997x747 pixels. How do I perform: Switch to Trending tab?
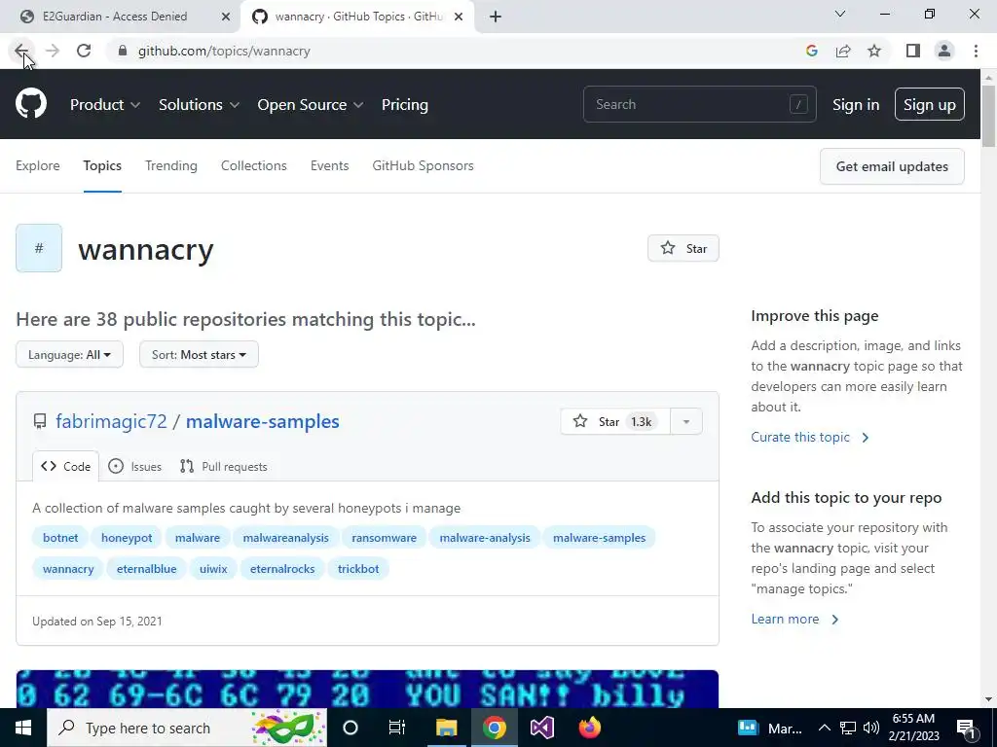pos(171,165)
